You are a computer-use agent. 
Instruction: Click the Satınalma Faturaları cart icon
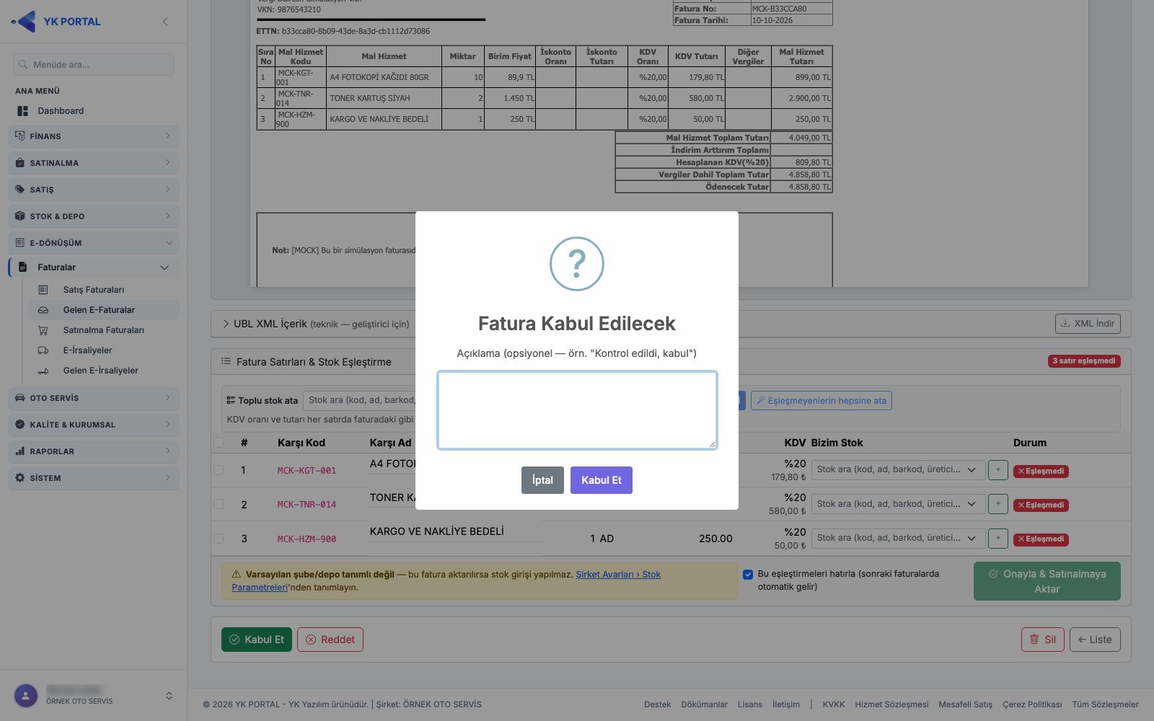click(x=43, y=330)
